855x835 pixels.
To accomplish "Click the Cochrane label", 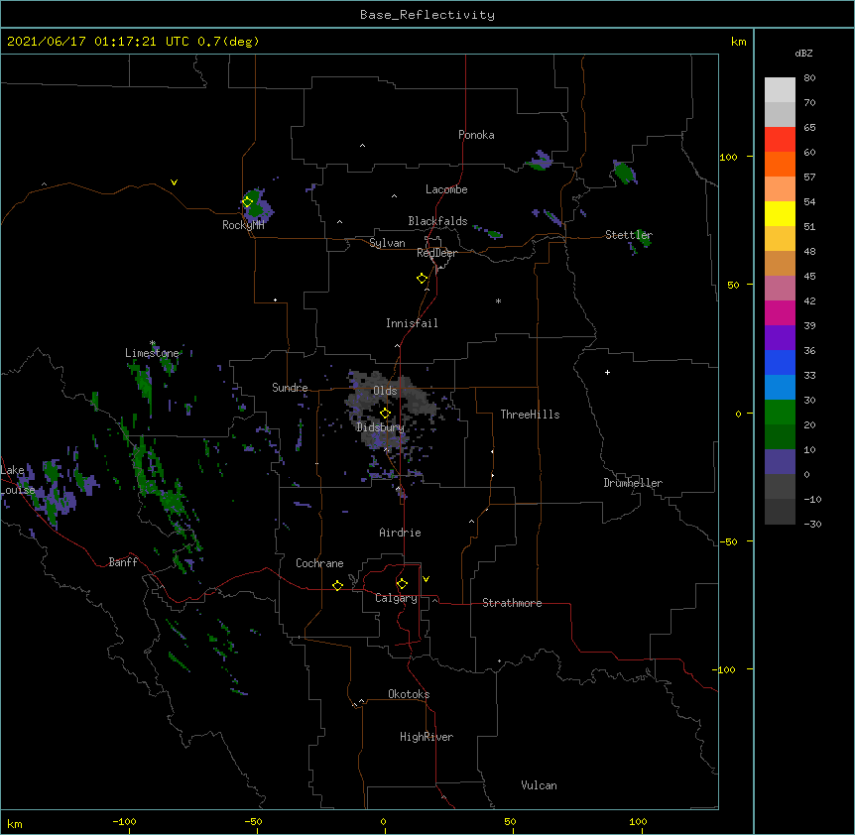I will click(x=319, y=563).
